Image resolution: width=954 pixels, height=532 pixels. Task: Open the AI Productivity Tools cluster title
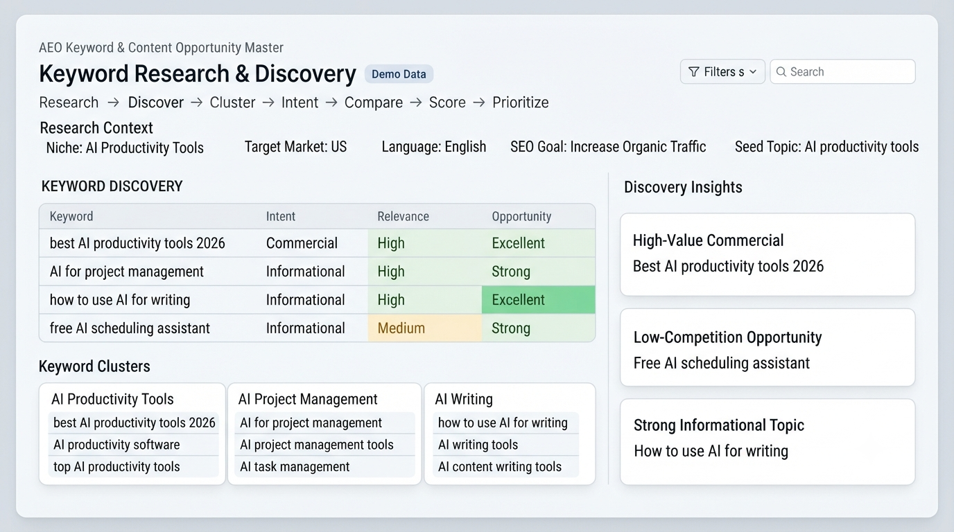coord(112,399)
